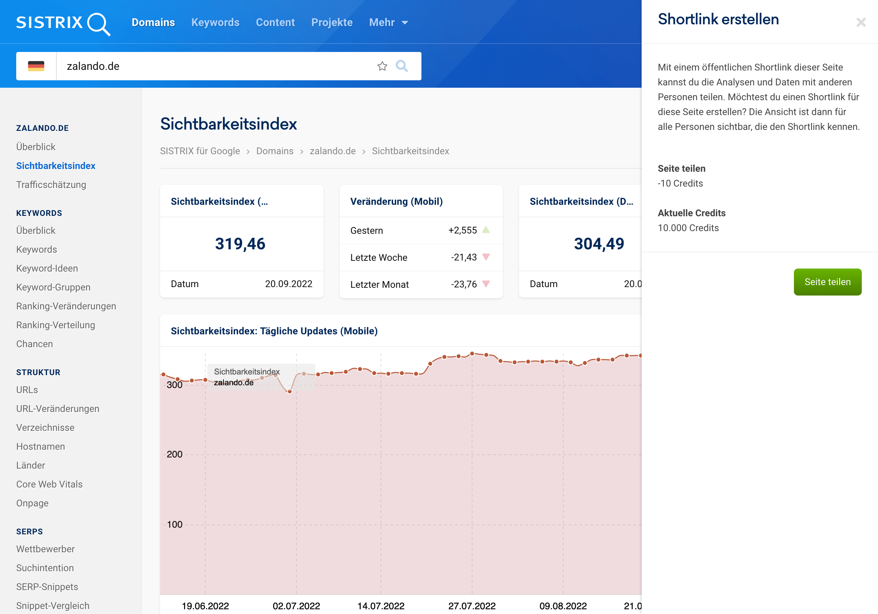The width and height of the screenshot is (878, 614).
Task: Open URL-Veränderungen in the sidebar
Action: point(58,409)
